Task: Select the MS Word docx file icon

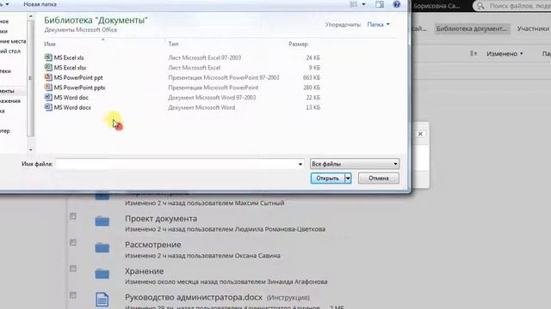Action: point(48,107)
